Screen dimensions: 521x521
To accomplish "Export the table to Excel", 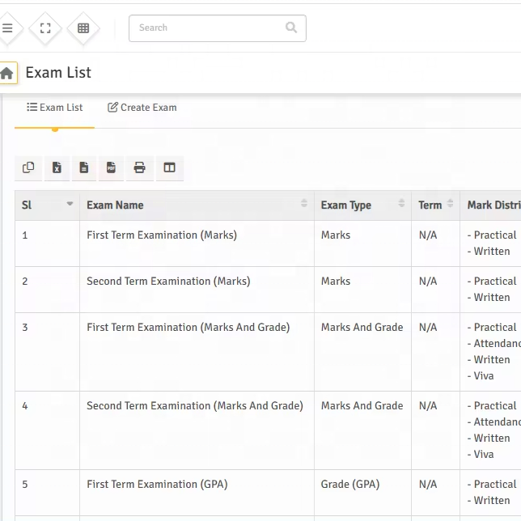I will [57, 167].
